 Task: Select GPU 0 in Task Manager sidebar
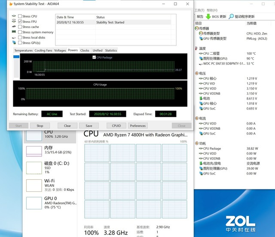[x=50, y=203]
